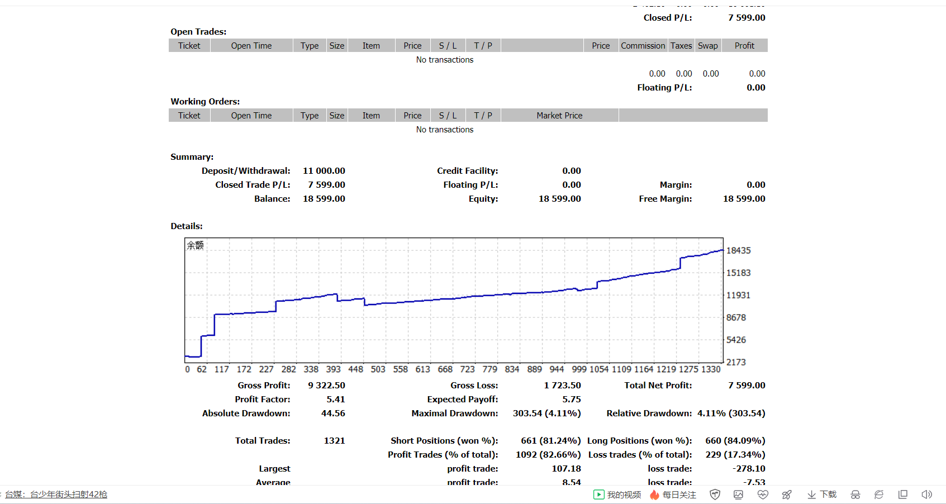Click the Free Margin value
946x504 pixels.
tap(744, 199)
